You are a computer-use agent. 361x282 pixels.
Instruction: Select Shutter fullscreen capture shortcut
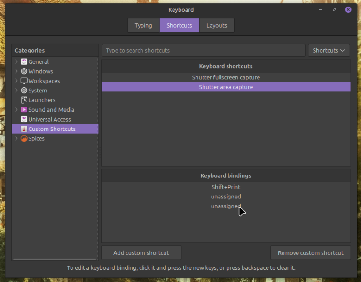[x=226, y=77]
